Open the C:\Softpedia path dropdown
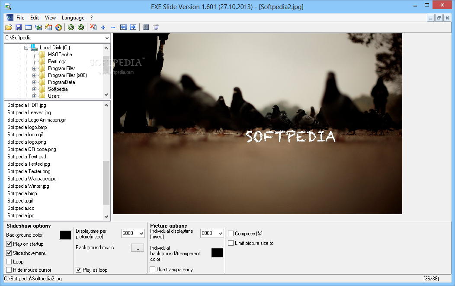The height and width of the screenshot is (286, 455). 107,38
